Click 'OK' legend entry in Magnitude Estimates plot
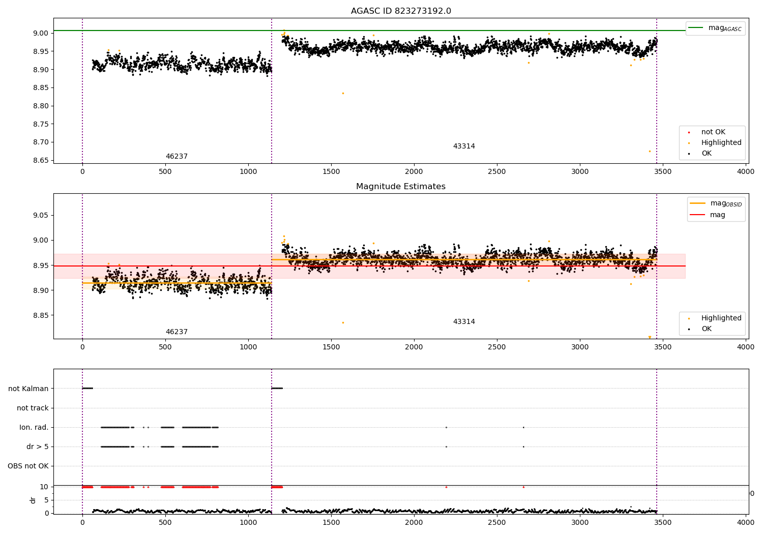 (700, 329)
